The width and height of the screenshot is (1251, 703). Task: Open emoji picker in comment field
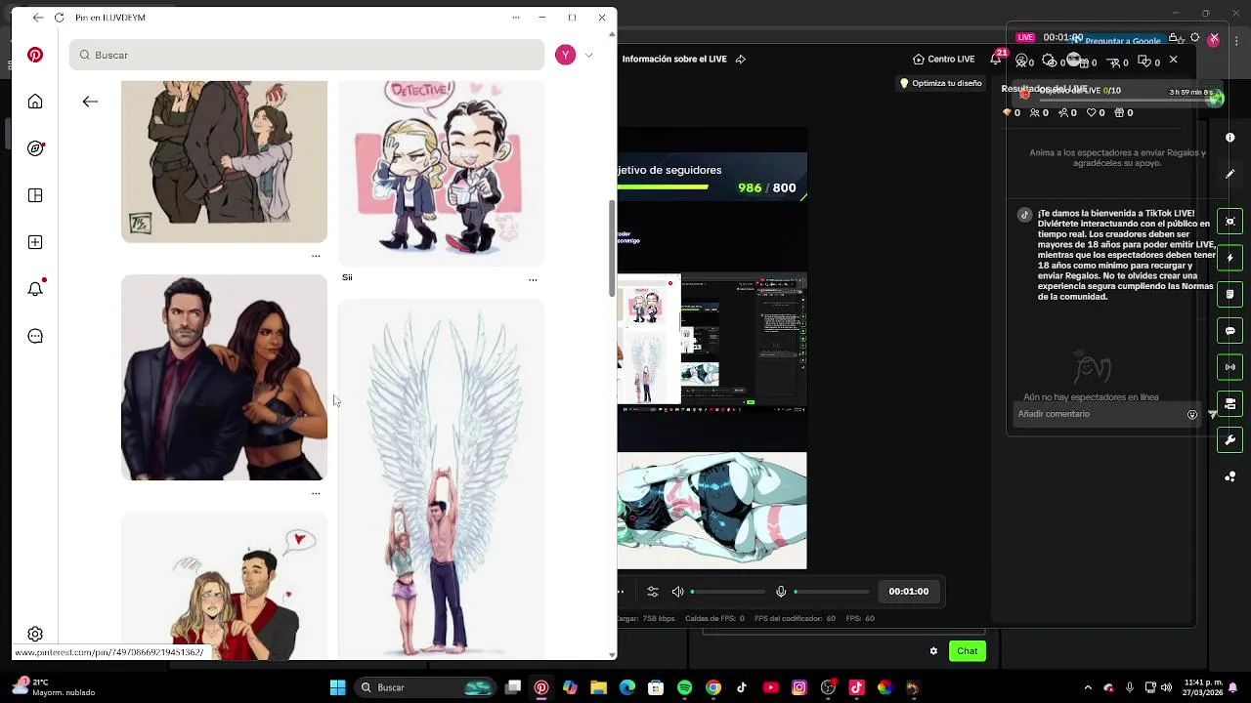pyautogui.click(x=1192, y=414)
